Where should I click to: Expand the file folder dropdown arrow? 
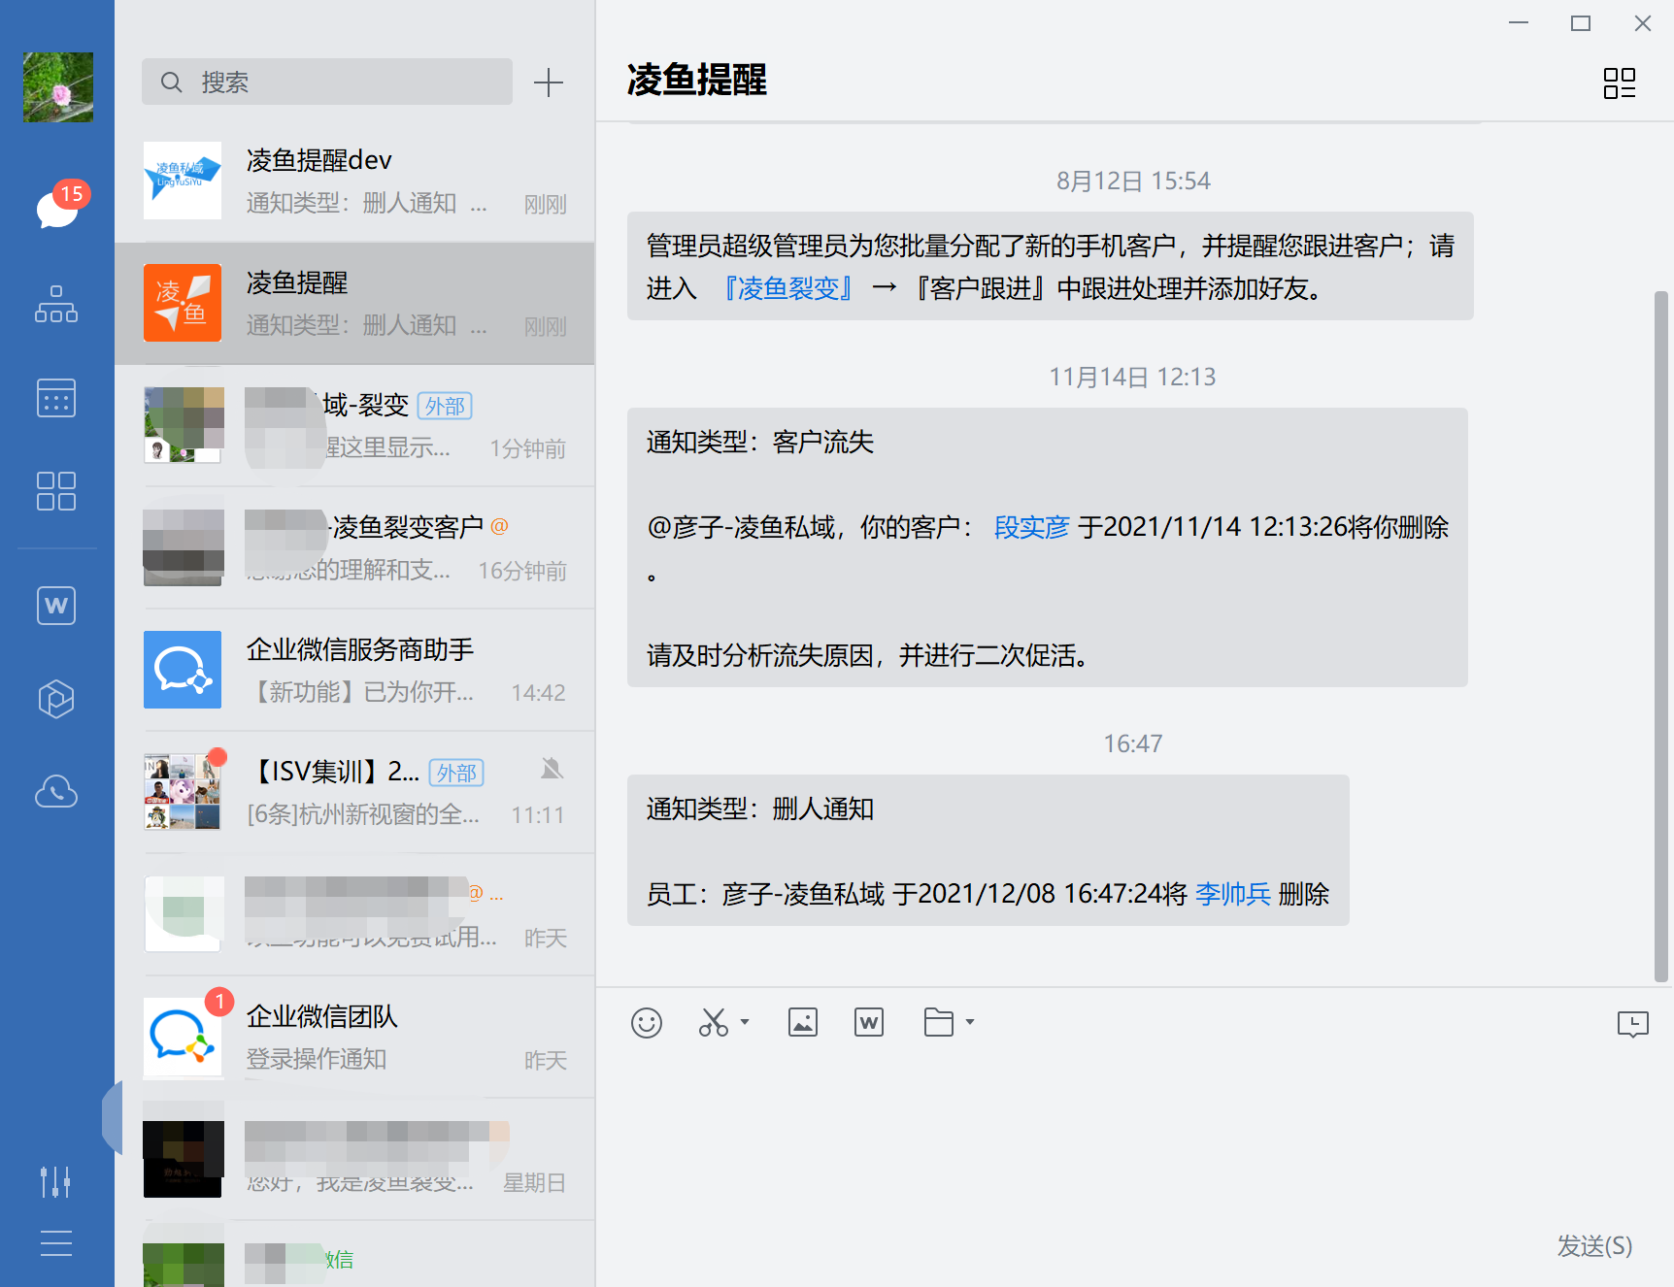[x=970, y=1022]
